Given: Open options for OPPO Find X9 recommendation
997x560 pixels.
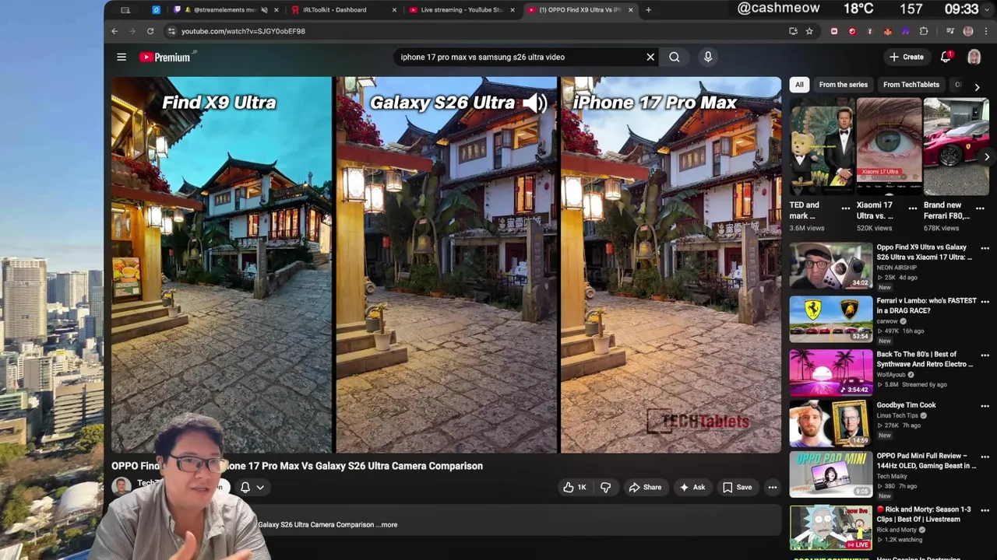Looking at the screenshot, I should click(985, 248).
